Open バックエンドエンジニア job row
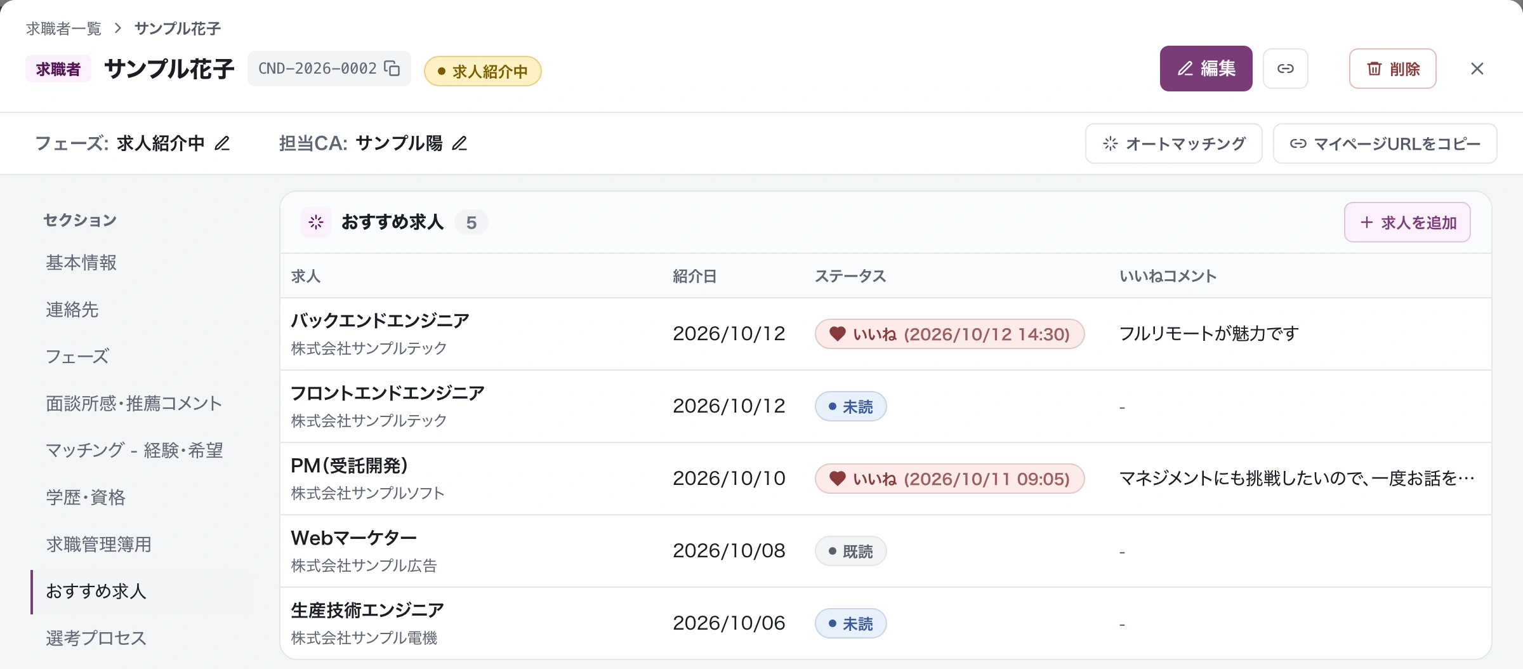Image resolution: width=1523 pixels, height=669 pixels. point(885,334)
